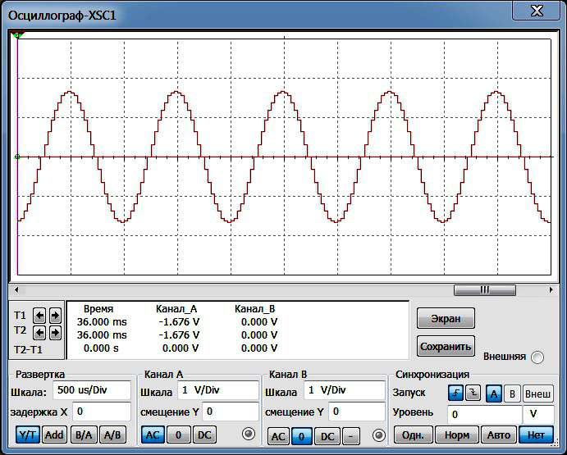Set Канал B coupling to AC

pyautogui.click(x=278, y=437)
